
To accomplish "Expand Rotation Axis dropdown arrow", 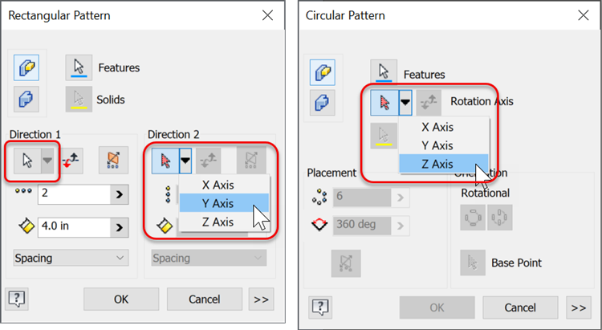I will [x=405, y=102].
